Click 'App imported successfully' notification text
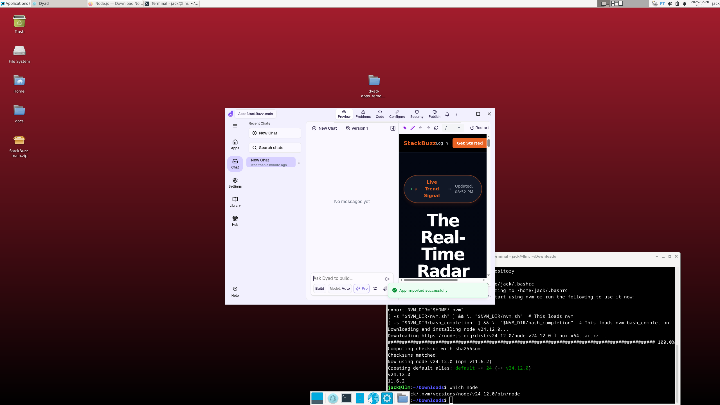Image resolution: width=720 pixels, height=405 pixels. 423,290
